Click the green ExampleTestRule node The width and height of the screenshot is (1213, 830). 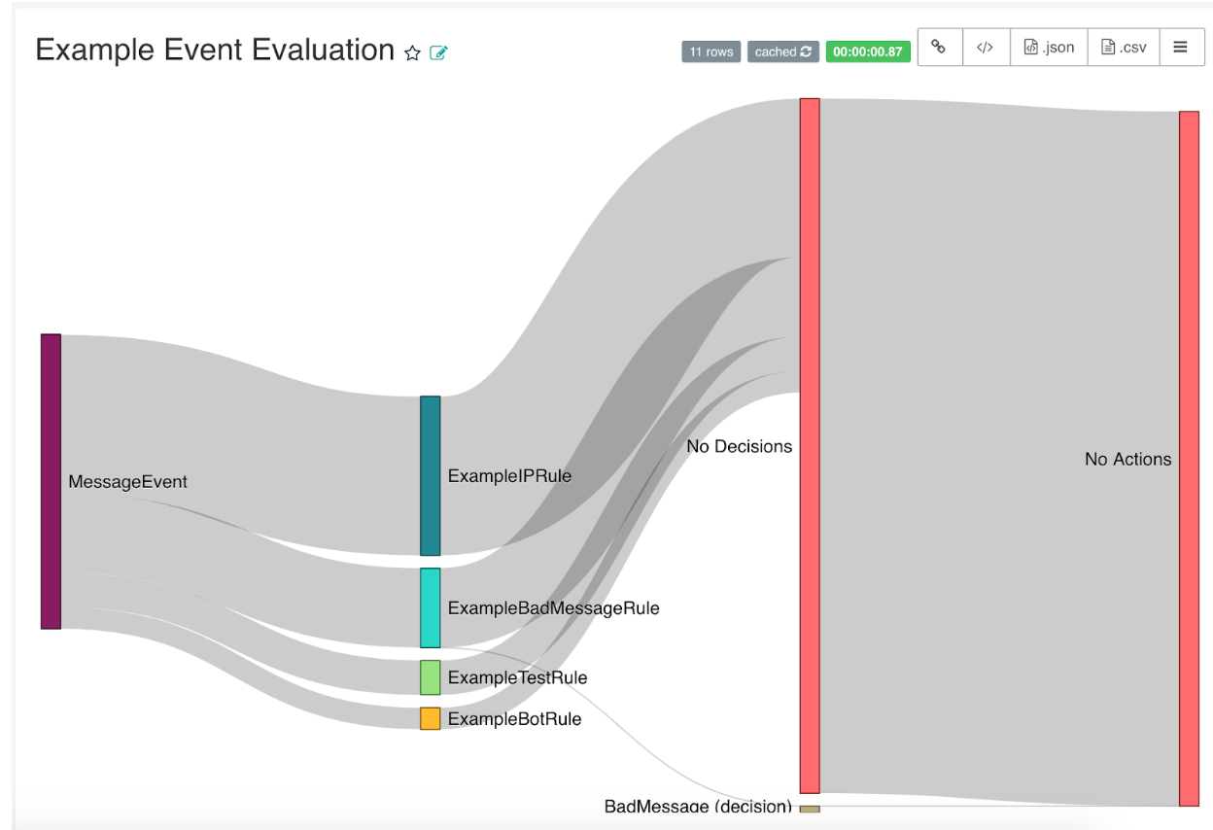click(430, 677)
